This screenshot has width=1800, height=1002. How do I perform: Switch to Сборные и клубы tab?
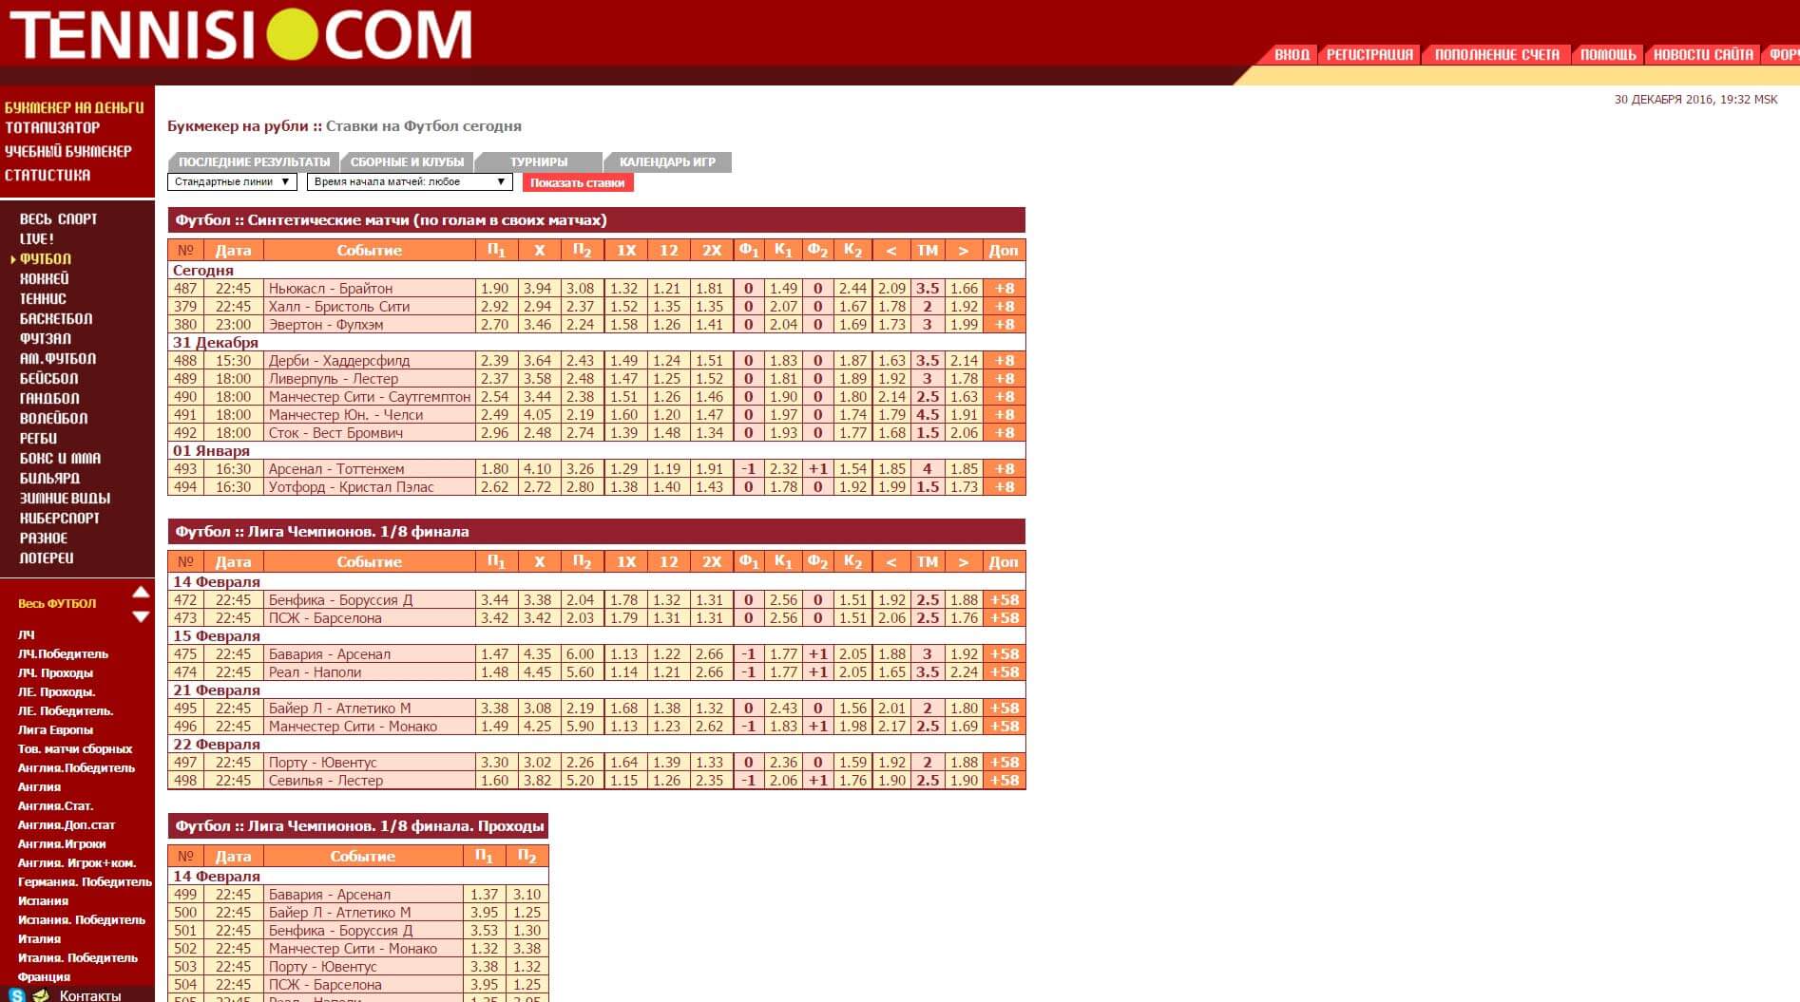point(407,161)
